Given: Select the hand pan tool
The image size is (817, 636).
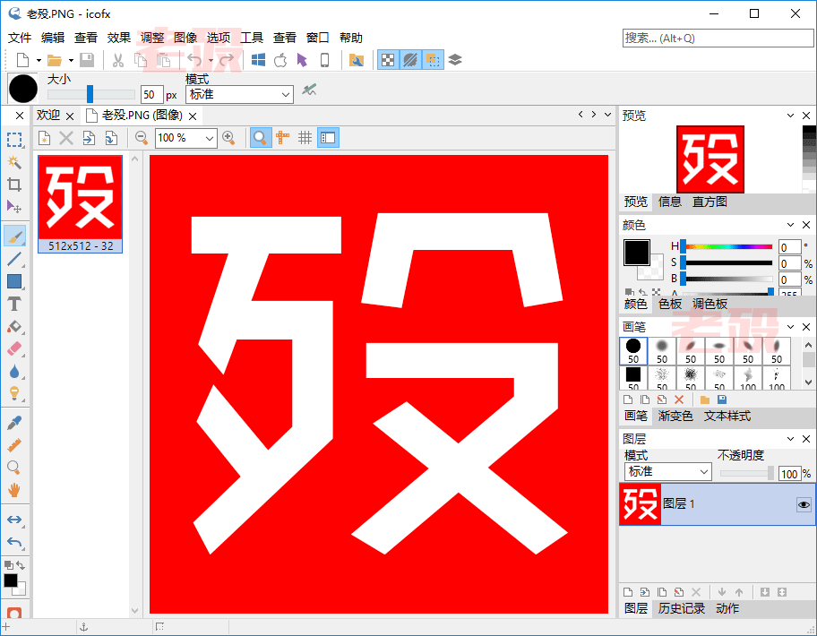Looking at the screenshot, I should (x=14, y=490).
